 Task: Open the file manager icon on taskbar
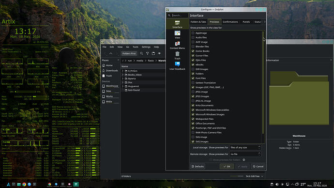click(19, 185)
